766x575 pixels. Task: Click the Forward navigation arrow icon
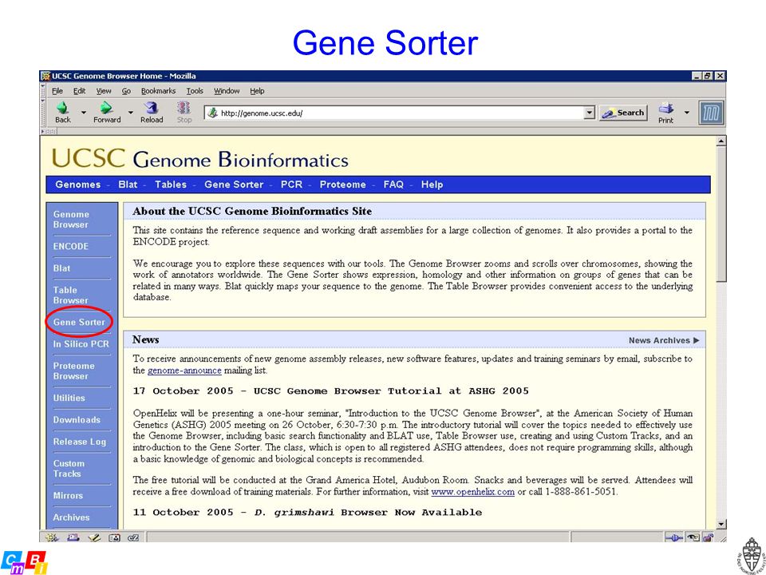tap(106, 108)
